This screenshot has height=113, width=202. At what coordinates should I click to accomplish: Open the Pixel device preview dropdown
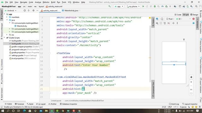(x=170, y=19)
